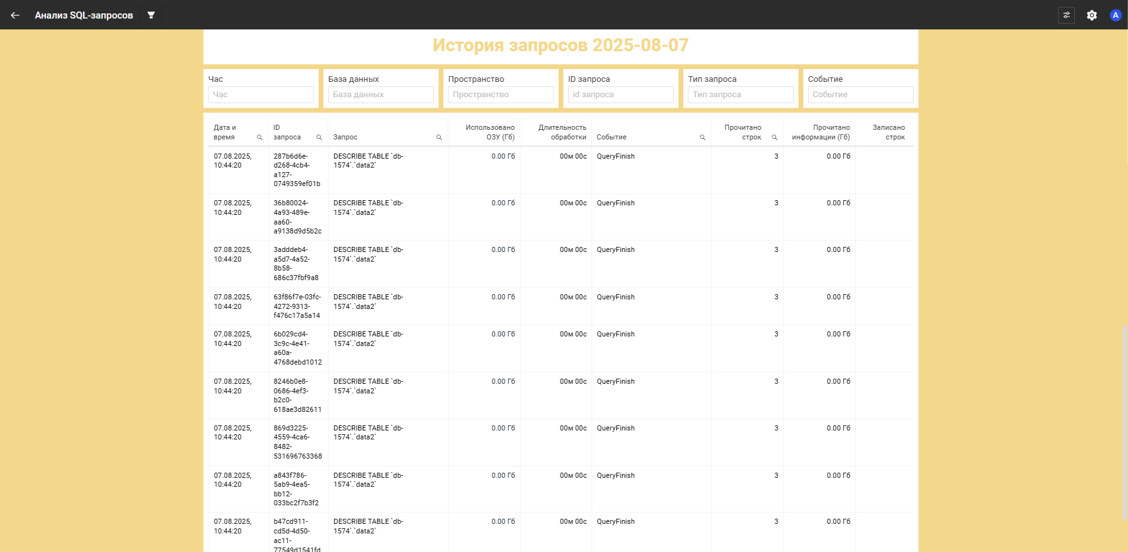This screenshot has height=552, width=1128.
Task: Open the 'База данных' filter field
Action: tap(381, 95)
